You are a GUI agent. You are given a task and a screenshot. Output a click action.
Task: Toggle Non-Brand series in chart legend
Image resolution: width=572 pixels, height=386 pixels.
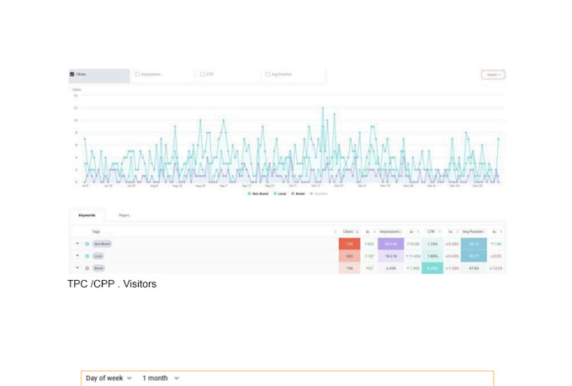(258, 193)
